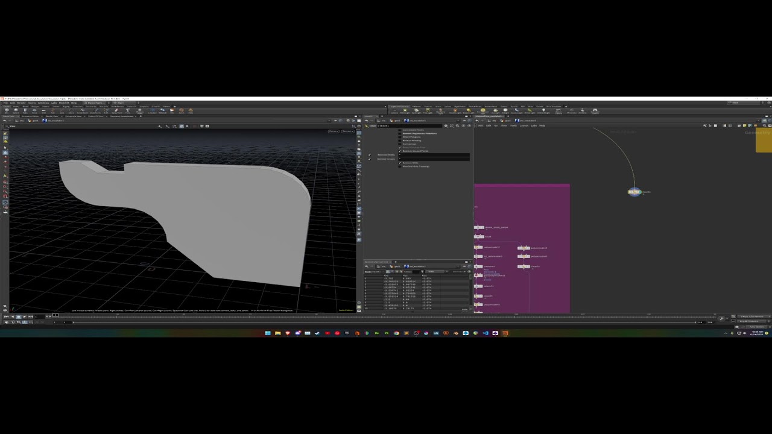Image resolution: width=772 pixels, height=434 pixels.
Task: Select the Sphere shelf tool
Action: point(16,110)
